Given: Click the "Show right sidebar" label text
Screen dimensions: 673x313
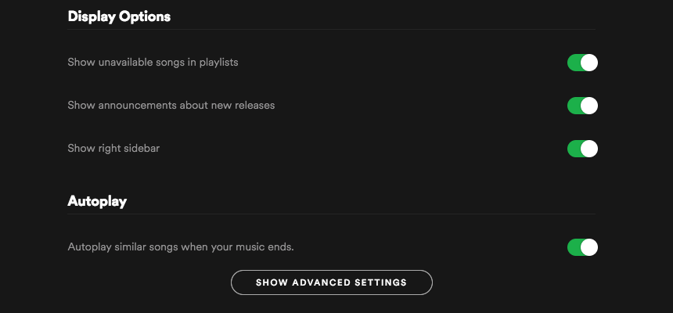Looking at the screenshot, I should coord(113,148).
